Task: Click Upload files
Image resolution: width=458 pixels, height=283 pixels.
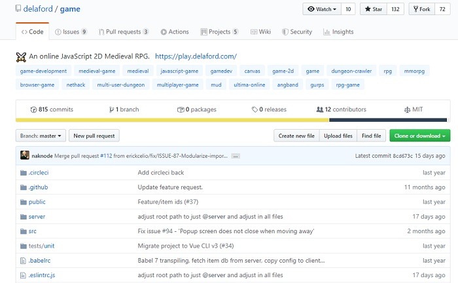Action: (338, 136)
